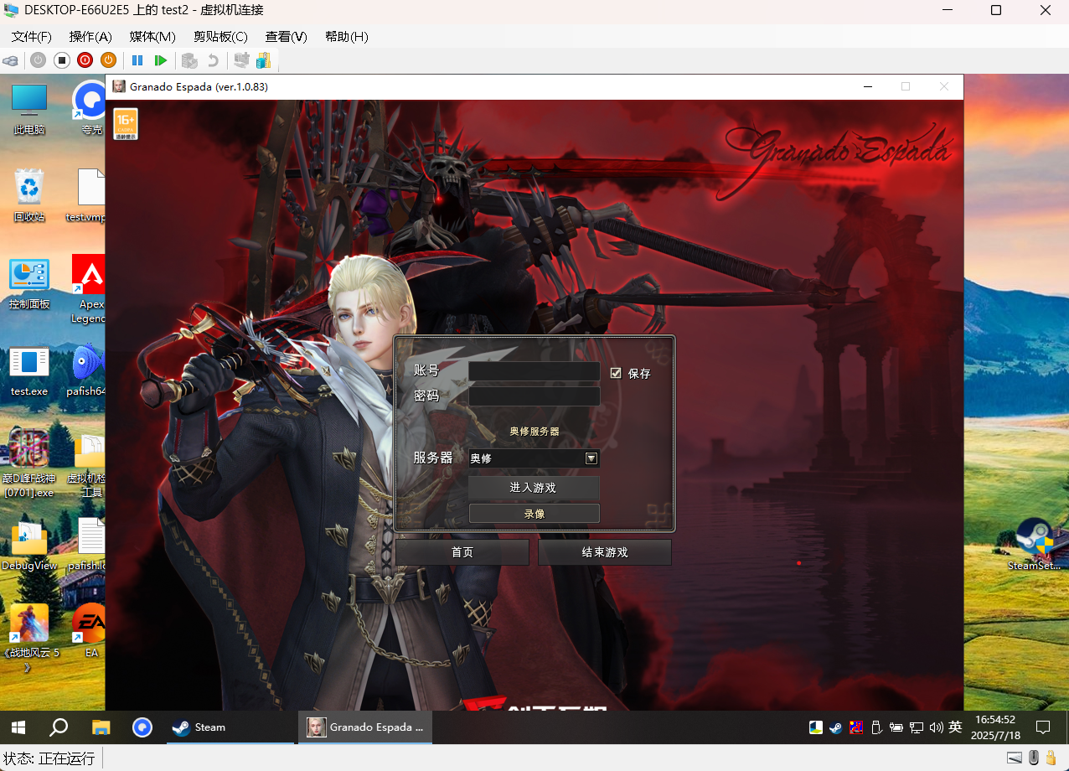Click the green Reset VM play icon
The height and width of the screenshot is (771, 1069).
click(x=161, y=60)
